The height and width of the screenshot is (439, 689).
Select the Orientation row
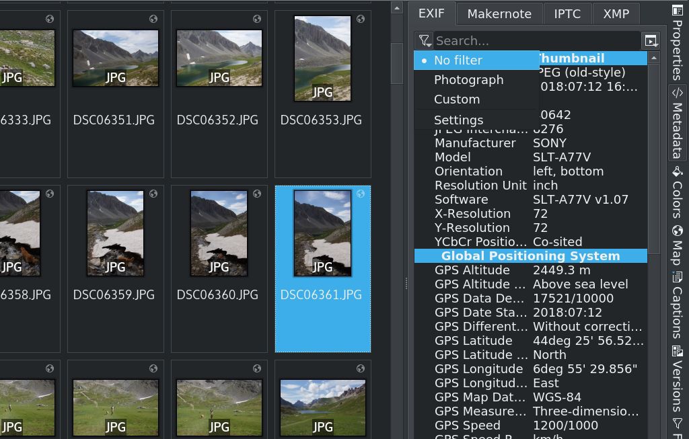click(x=530, y=171)
